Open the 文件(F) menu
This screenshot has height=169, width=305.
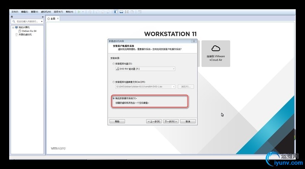15,12
